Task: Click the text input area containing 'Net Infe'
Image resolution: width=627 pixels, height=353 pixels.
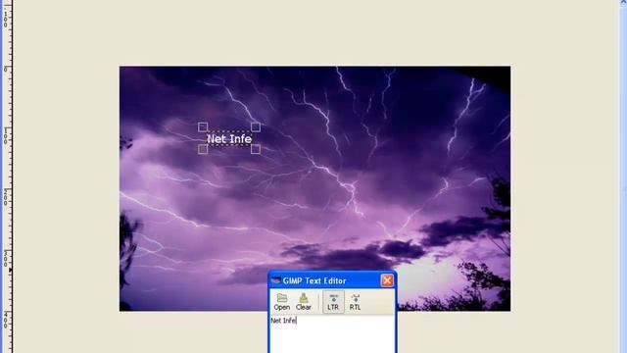Action: click(x=332, y=334)
